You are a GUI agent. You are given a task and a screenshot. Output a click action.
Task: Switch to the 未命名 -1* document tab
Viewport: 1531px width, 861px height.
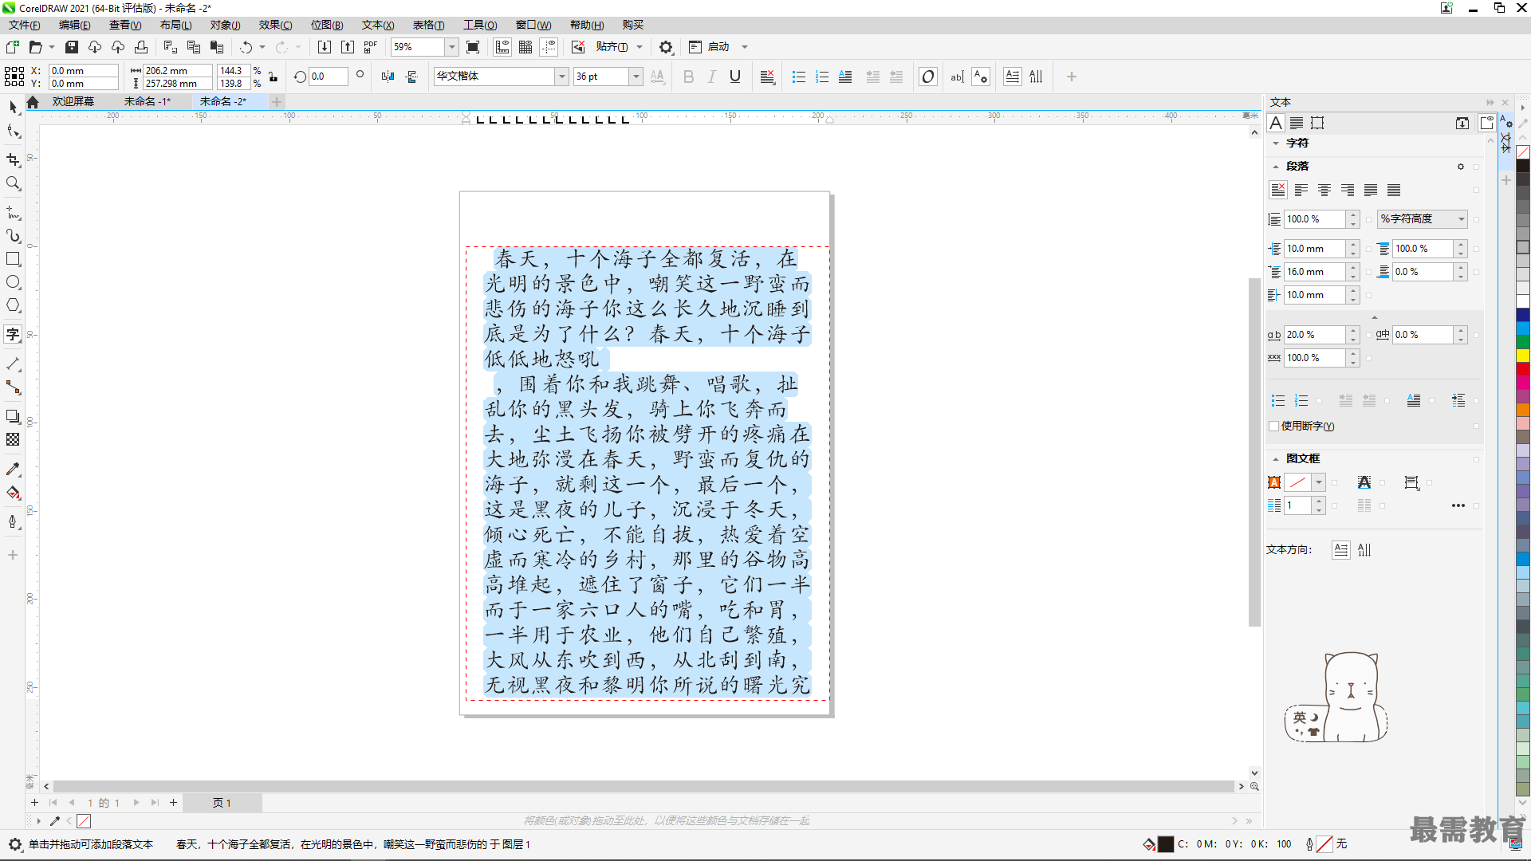[147, 101]
